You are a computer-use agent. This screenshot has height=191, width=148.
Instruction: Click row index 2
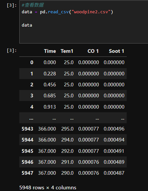(x=32, y=85)
